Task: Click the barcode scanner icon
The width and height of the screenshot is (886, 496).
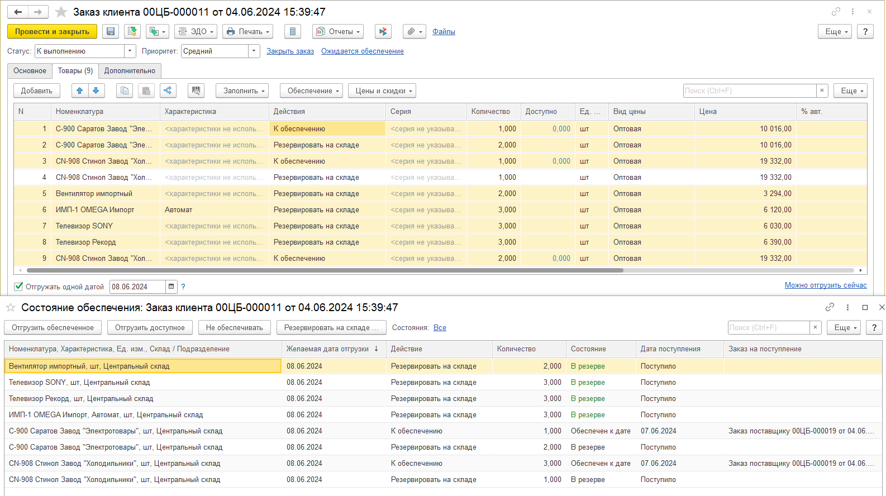Action: pyautogui.click(x=196, y=90)
